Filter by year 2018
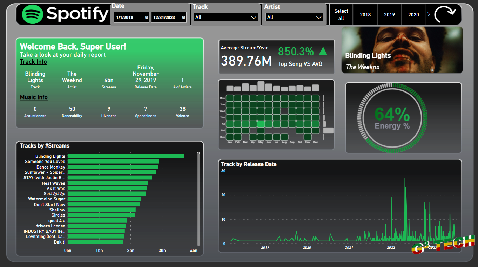This screenshot has width=478, height=267. (x=365, y=15)
